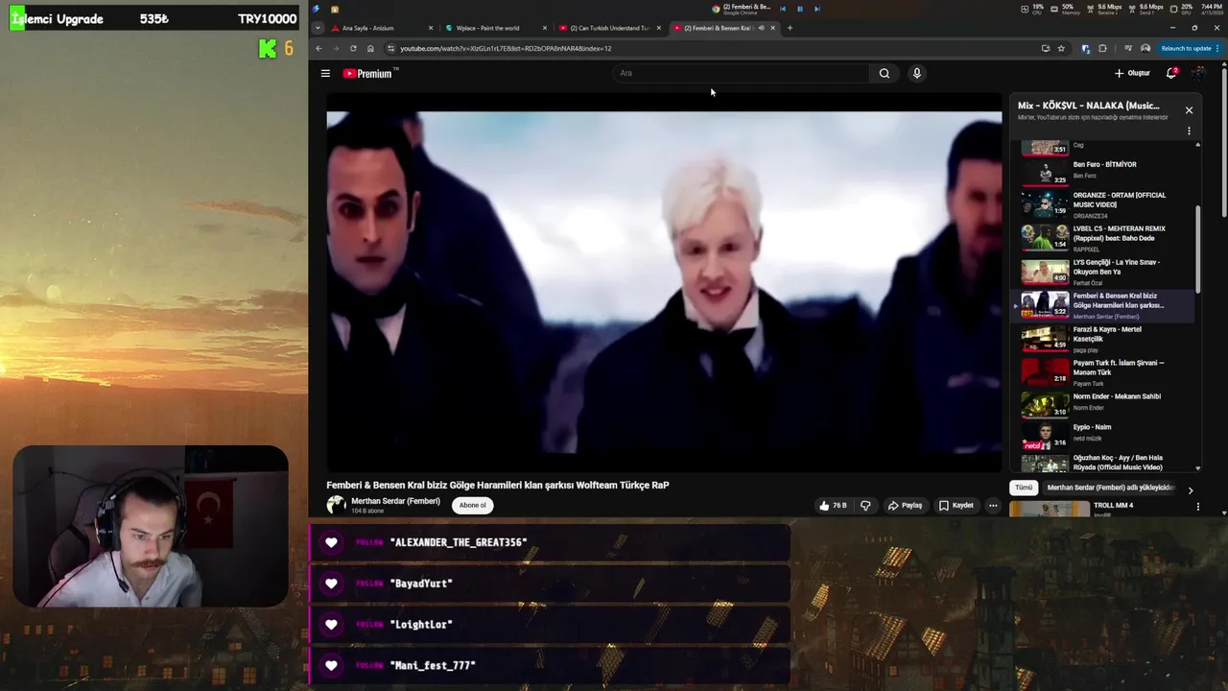The height and width of the screenshot is (691, 1228).
Task: Click Abone ol subscribe button
Action: coord(472,505)
